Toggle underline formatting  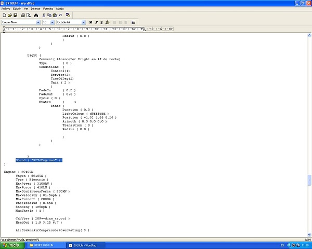pyautogui.click(x=102, y=22)
